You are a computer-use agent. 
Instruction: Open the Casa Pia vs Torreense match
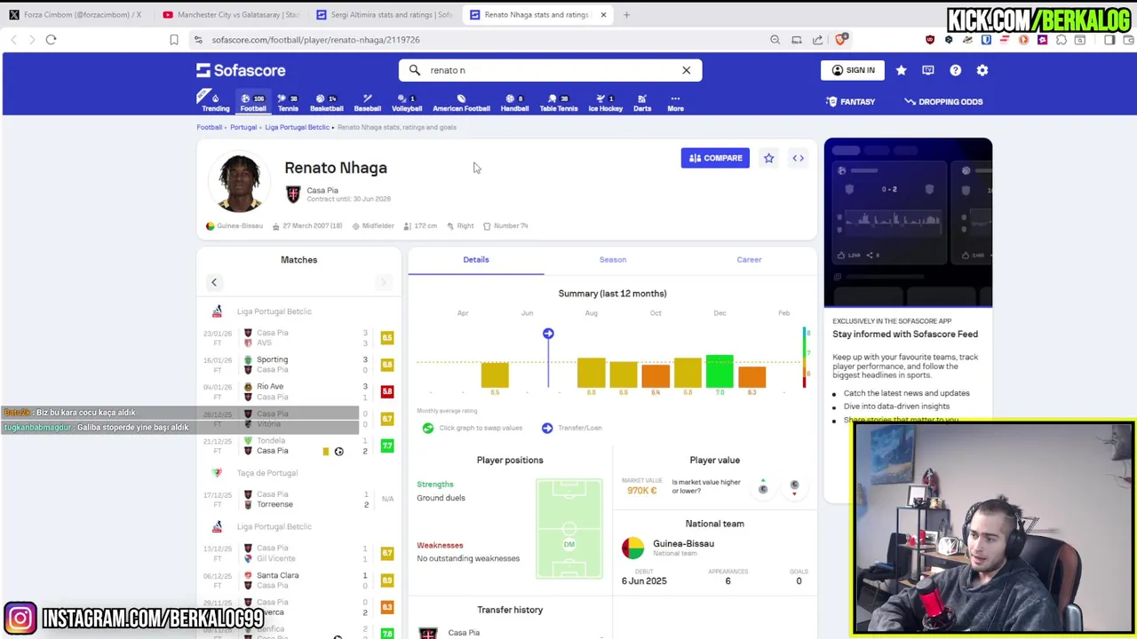[298, 500]
